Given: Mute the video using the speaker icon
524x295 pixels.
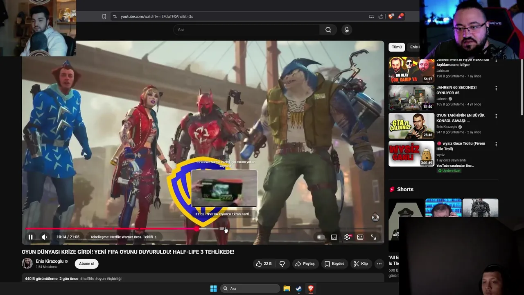Looking at the screenshot, I should coord(44,237).
